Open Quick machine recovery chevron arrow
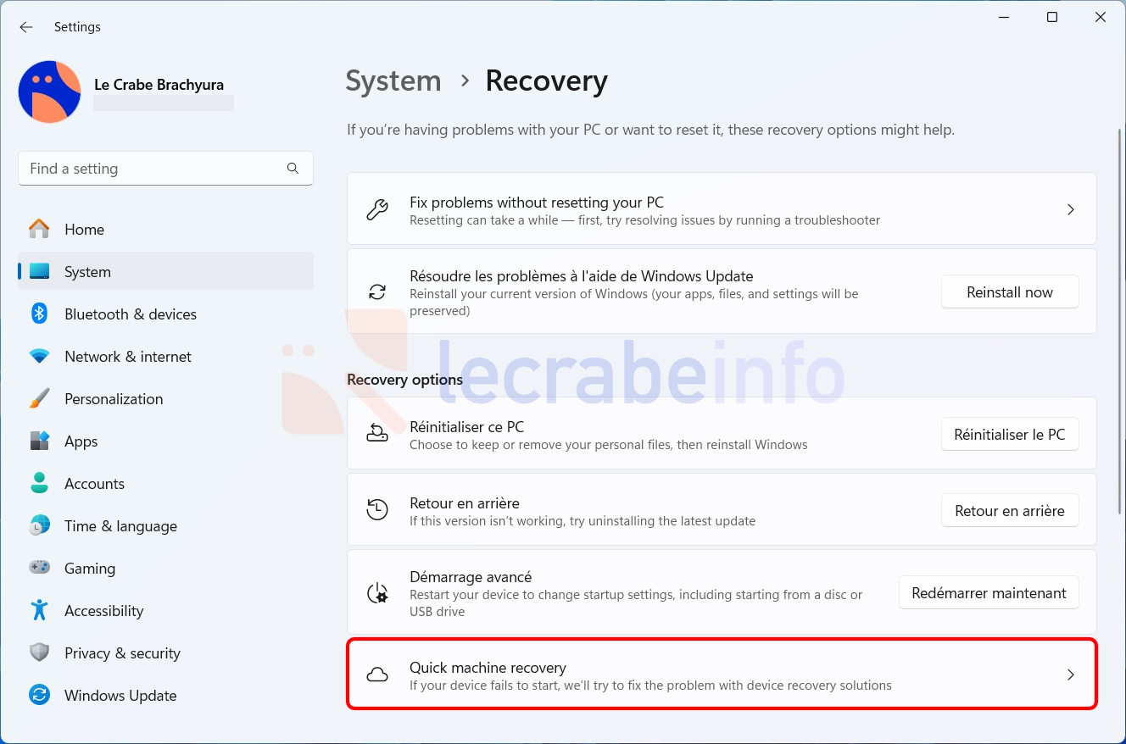 coord(1071,675)
